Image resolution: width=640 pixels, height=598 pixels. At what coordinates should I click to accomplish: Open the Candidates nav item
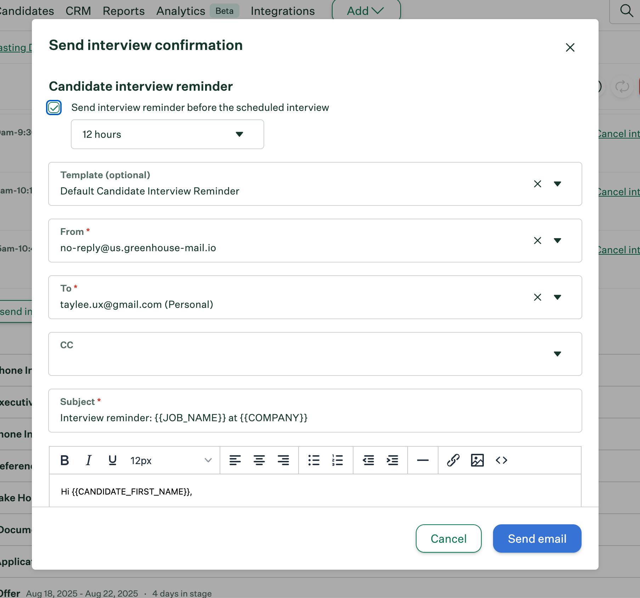tap(27, 11)
